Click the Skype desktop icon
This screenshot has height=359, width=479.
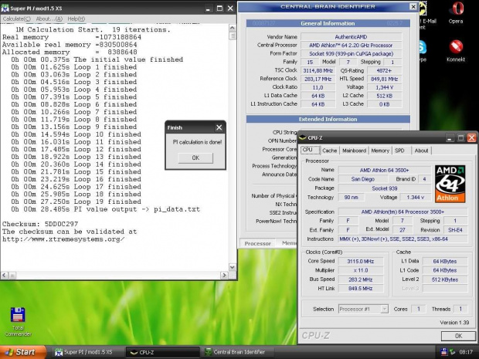[x=423, y=51]
